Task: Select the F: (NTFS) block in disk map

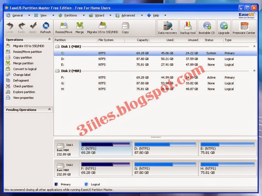Action: 105,169
